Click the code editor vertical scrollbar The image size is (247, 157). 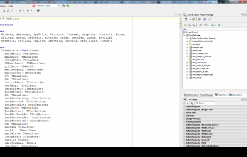180,81
